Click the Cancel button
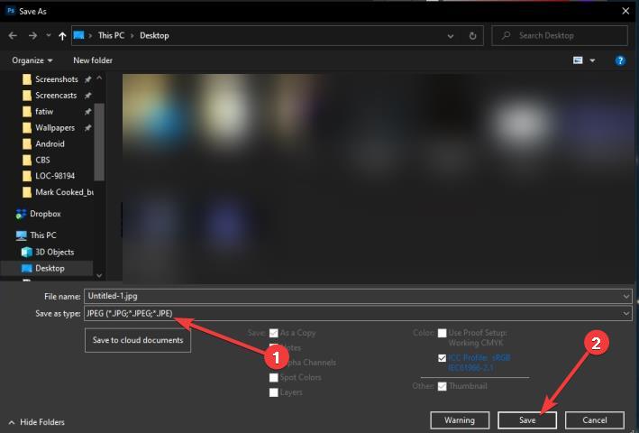The image size is (639, 433). pos(595,420)
